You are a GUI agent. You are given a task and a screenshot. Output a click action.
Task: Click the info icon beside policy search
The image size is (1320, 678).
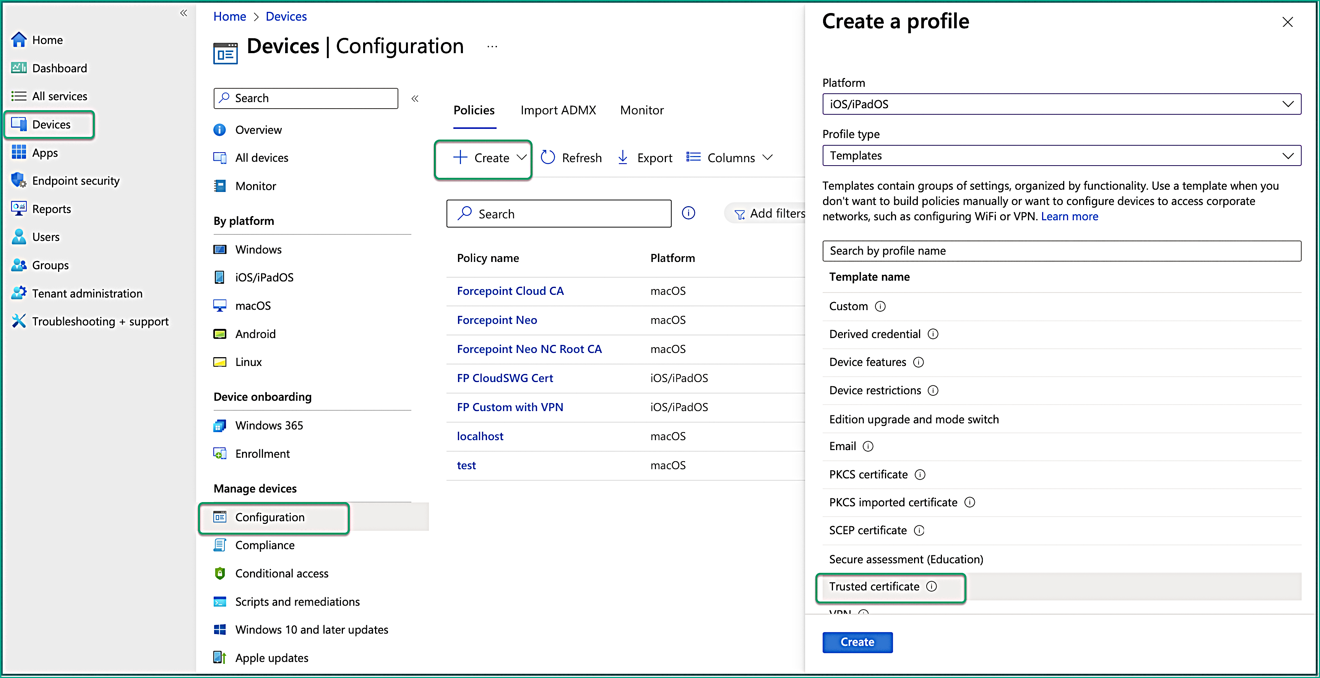pyautogui.click(x=688, y=213)
